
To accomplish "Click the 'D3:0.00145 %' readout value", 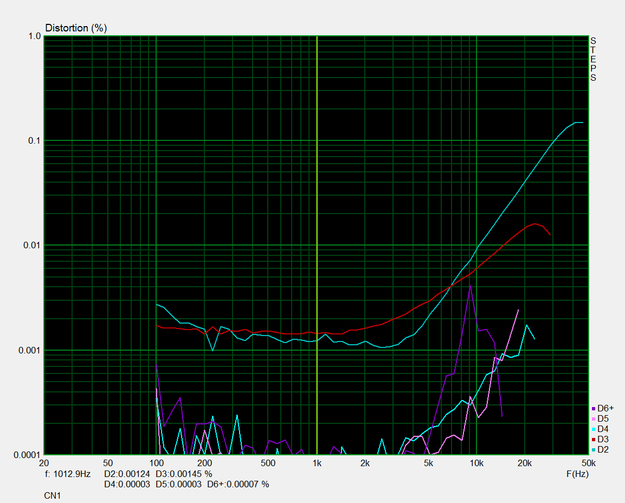I will point(184,474).
